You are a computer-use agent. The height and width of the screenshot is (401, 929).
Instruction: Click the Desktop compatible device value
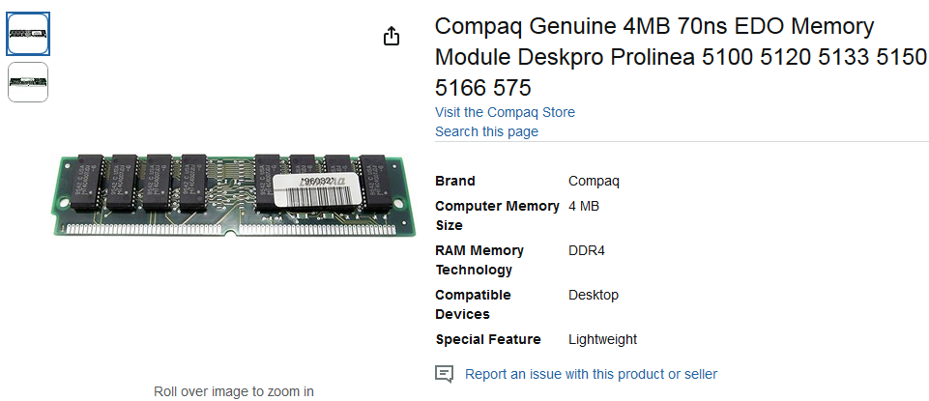[594, 295]
